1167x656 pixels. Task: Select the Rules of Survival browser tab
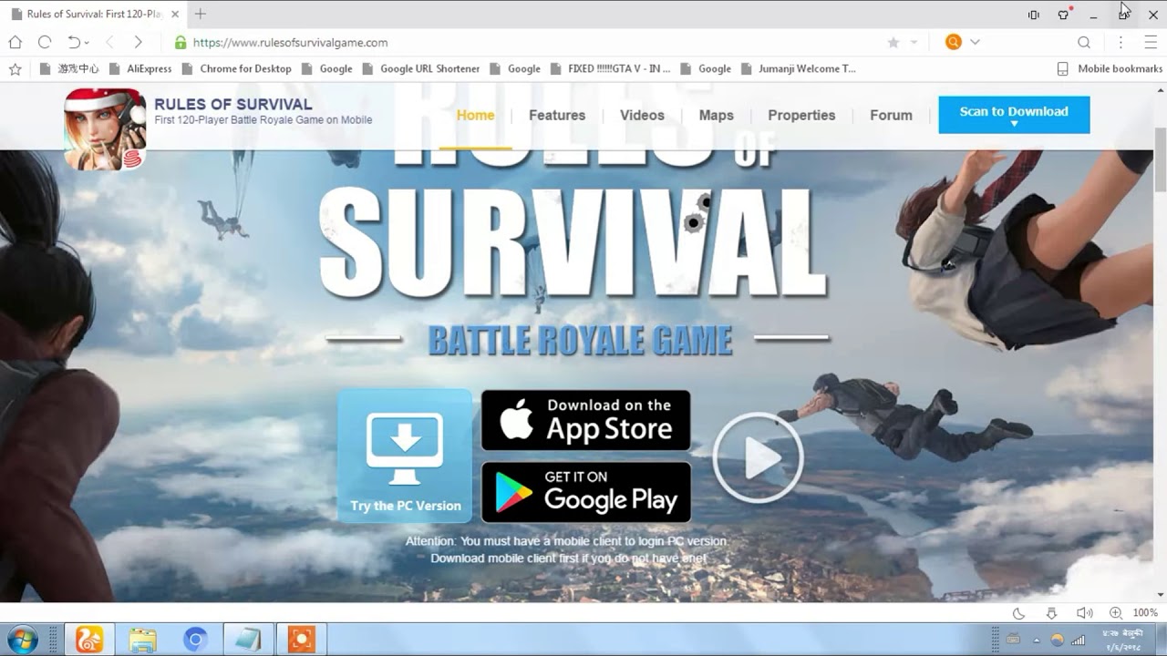click(x=93, y=14)
